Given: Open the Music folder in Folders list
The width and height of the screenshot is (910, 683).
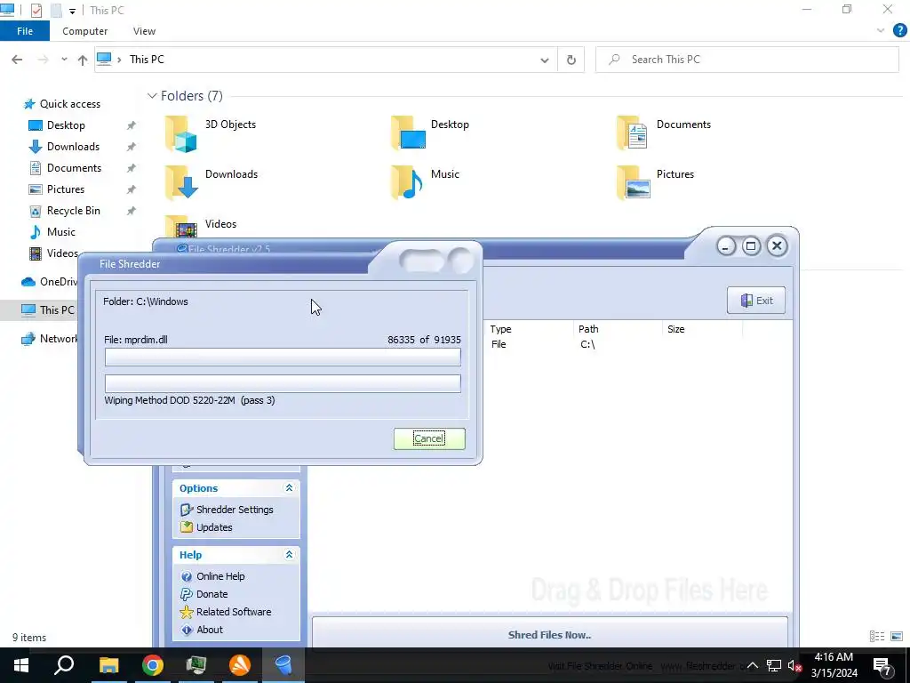Looking at the screenshot, I should point(425,183).
